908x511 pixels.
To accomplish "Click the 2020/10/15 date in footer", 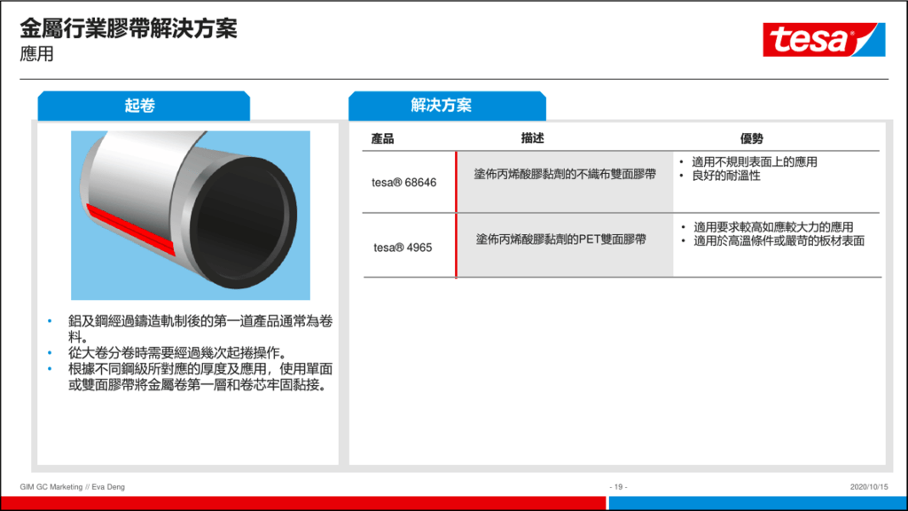I will (x=868, y=486).
